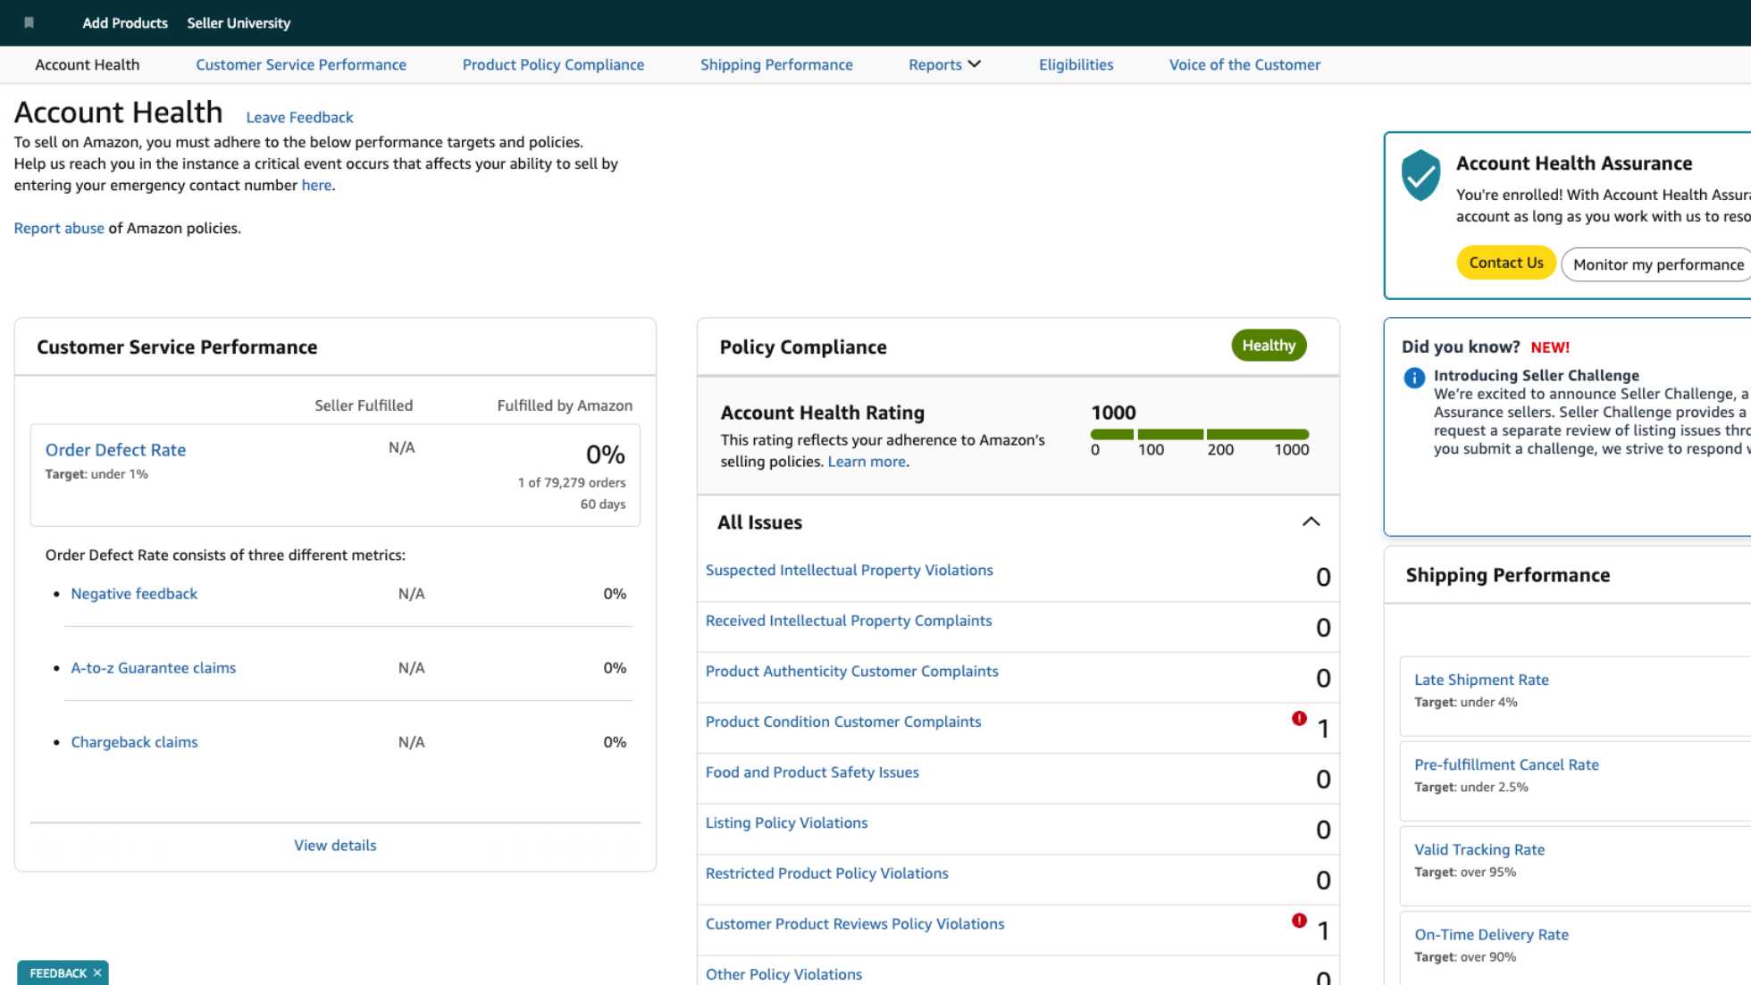Click the bookmark flag icon in header
Image resolution: width=1751 pixels, height=985 pixels.
[x=29, y=22]
